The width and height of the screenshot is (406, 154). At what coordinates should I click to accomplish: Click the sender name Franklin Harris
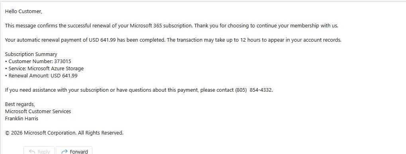22,119
